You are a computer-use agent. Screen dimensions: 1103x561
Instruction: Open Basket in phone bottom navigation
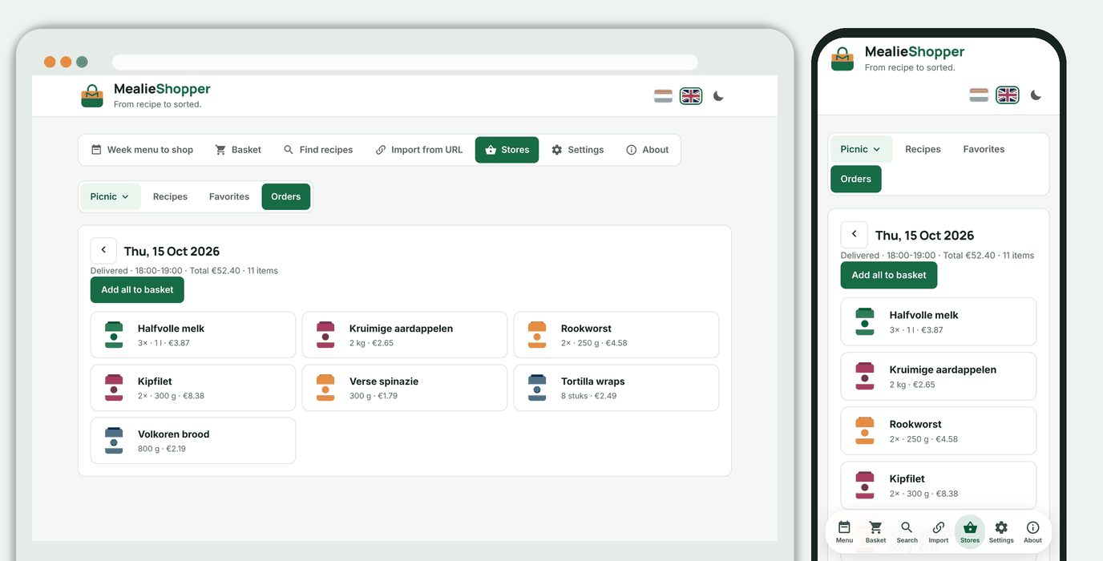(x=875, y=532)
